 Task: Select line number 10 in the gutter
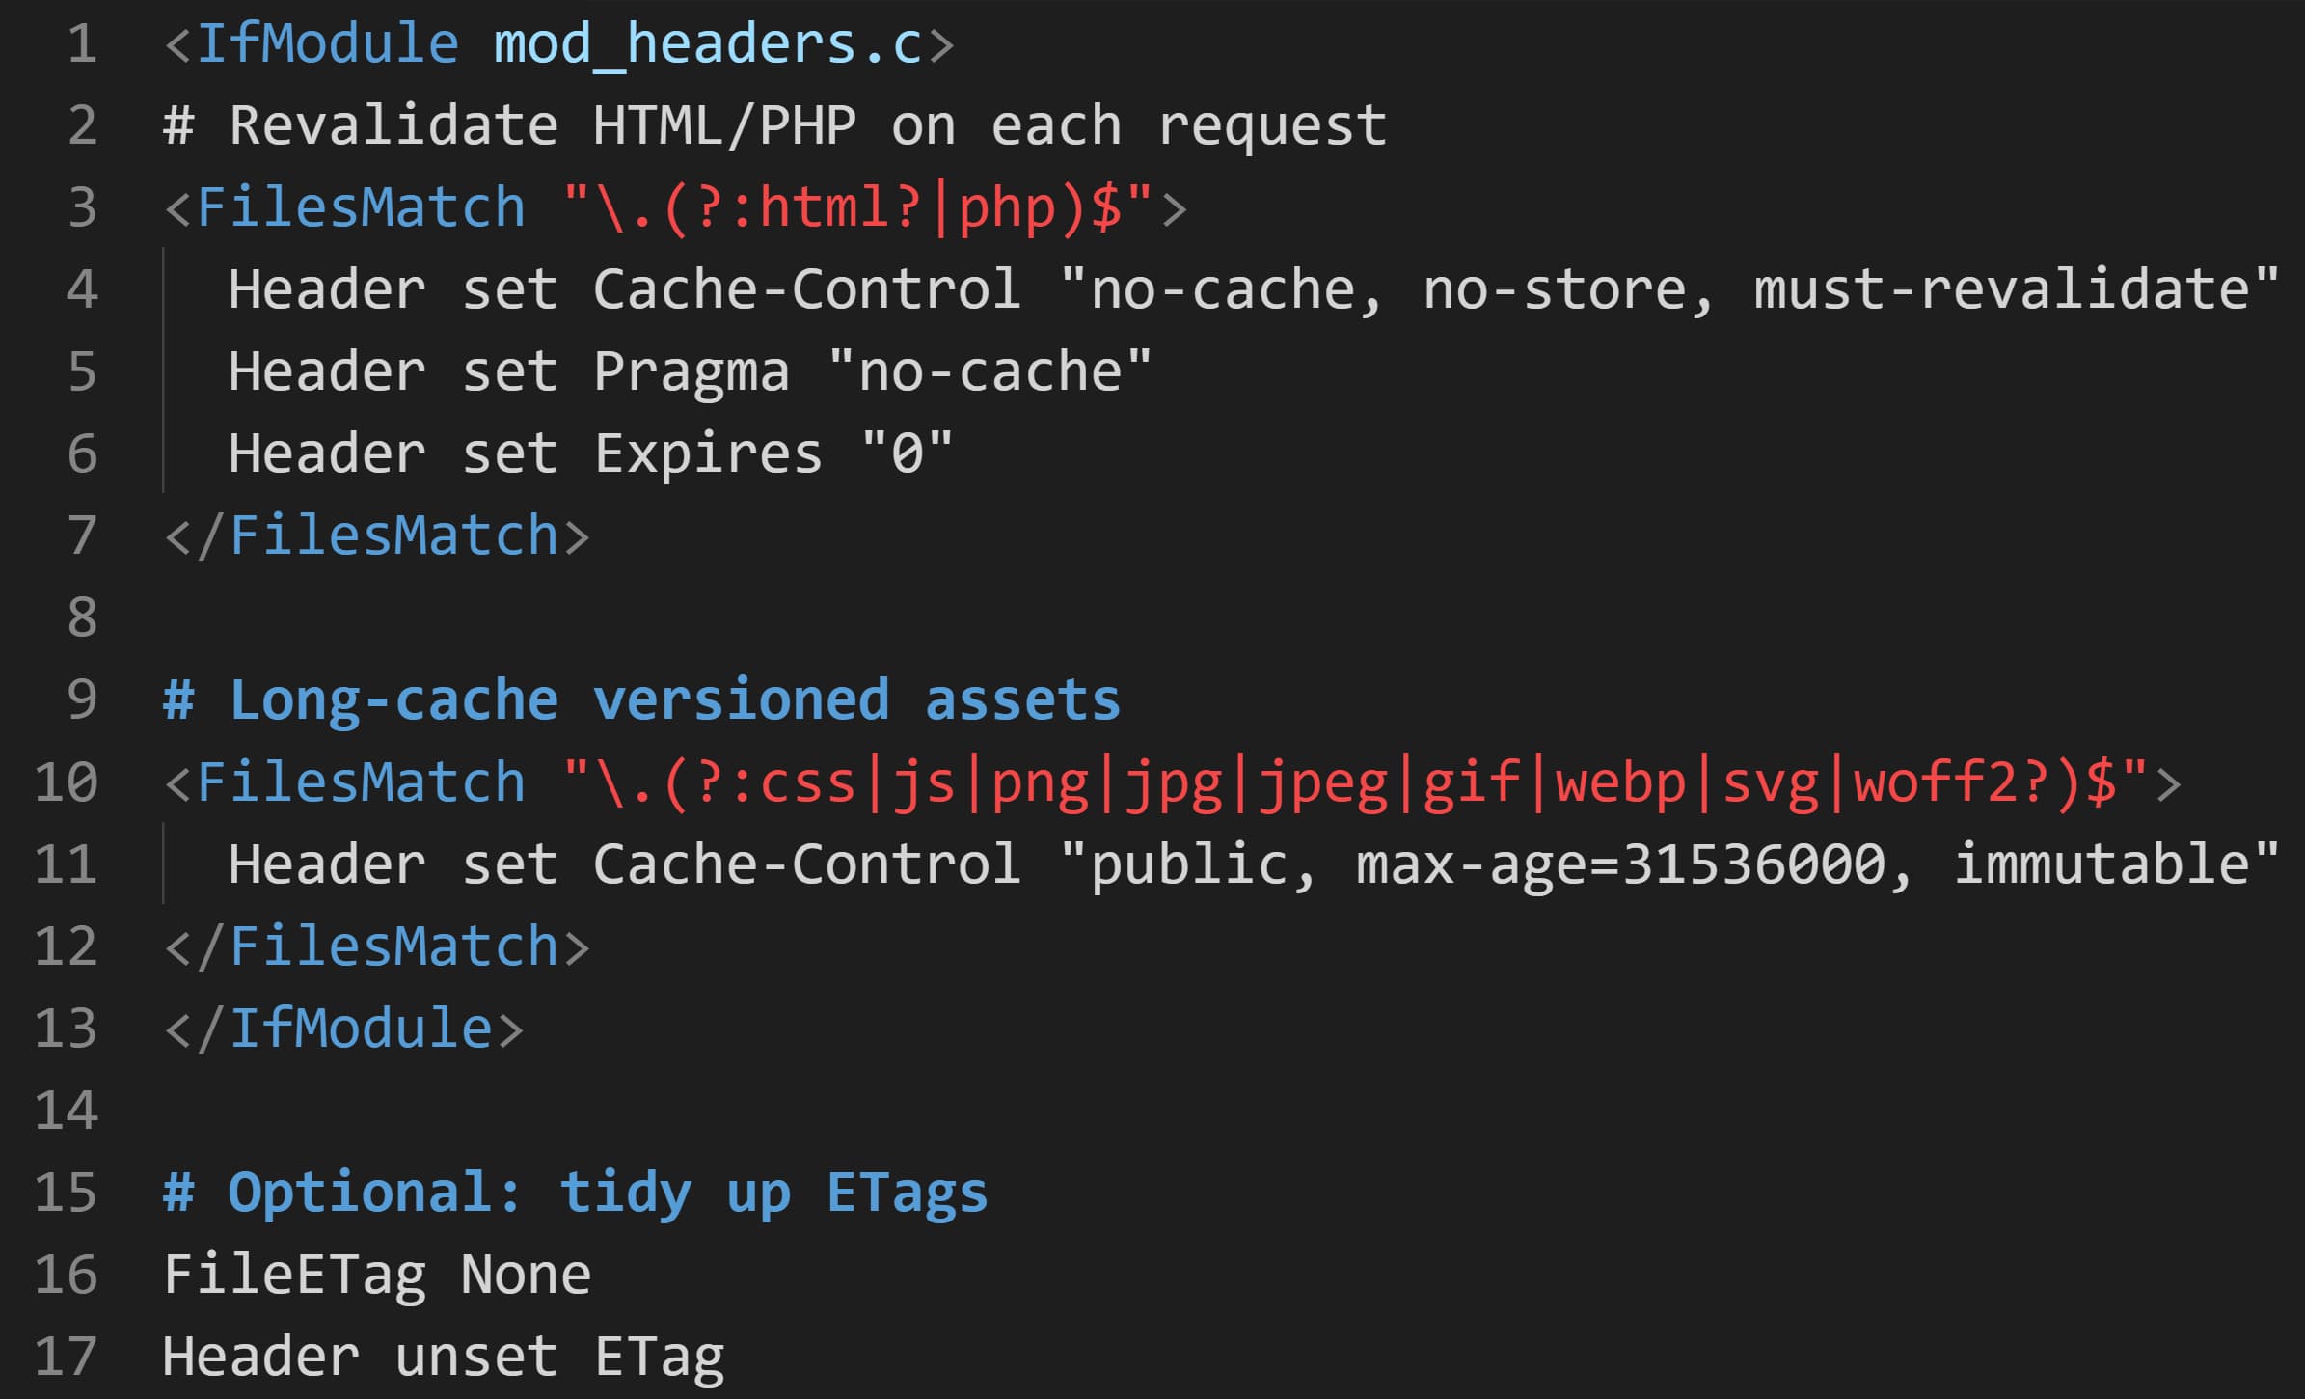tap(66, 782)
